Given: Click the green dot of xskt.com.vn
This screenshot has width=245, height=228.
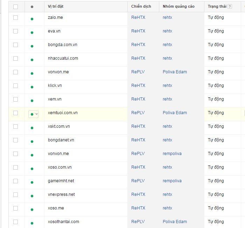Looking at the screenshot, I should tap(32, 128).
